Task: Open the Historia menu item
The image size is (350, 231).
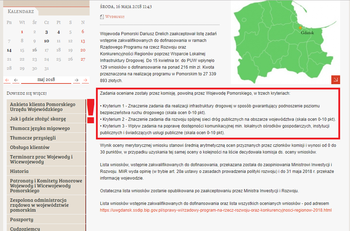Action: pos(46,171)
